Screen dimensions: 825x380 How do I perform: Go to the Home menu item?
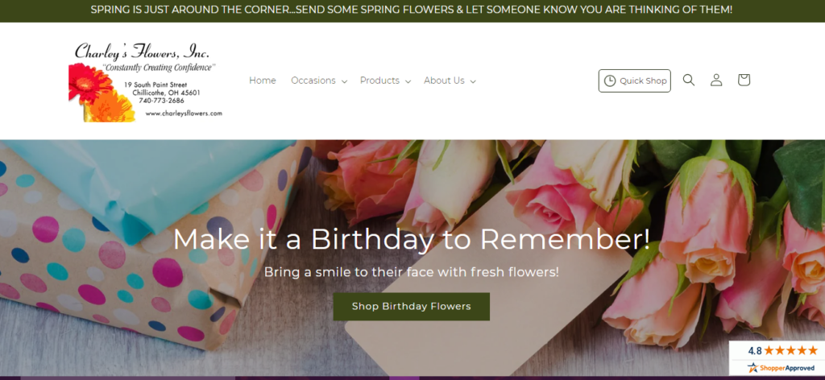pos(263,81)
